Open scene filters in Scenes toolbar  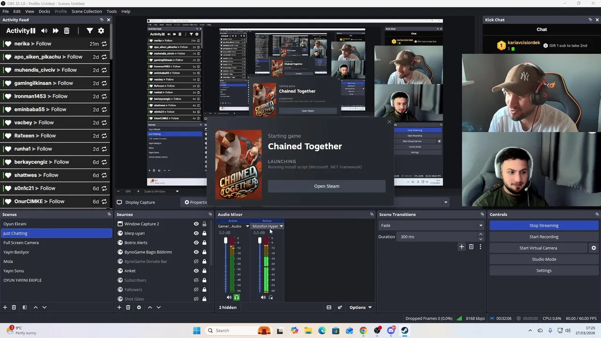[24, 307]
